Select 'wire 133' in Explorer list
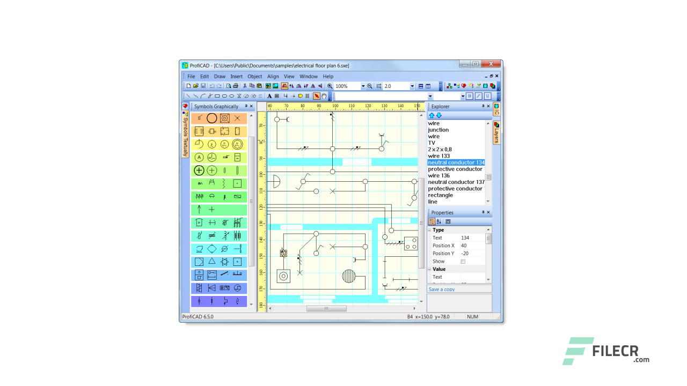 coord(439,156)
